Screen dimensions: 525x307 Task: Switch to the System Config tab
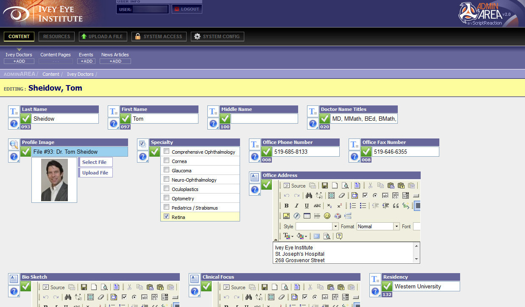pyautogui.click(x=217, y=36)
